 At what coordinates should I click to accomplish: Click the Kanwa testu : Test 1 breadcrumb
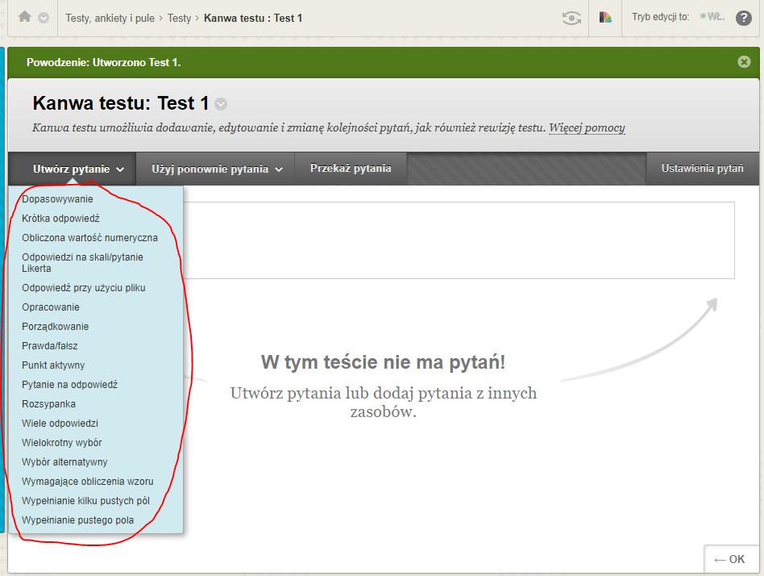253,18
